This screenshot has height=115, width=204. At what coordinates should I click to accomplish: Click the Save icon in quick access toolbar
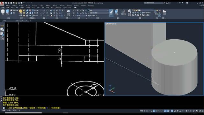[x=11, y=3]
